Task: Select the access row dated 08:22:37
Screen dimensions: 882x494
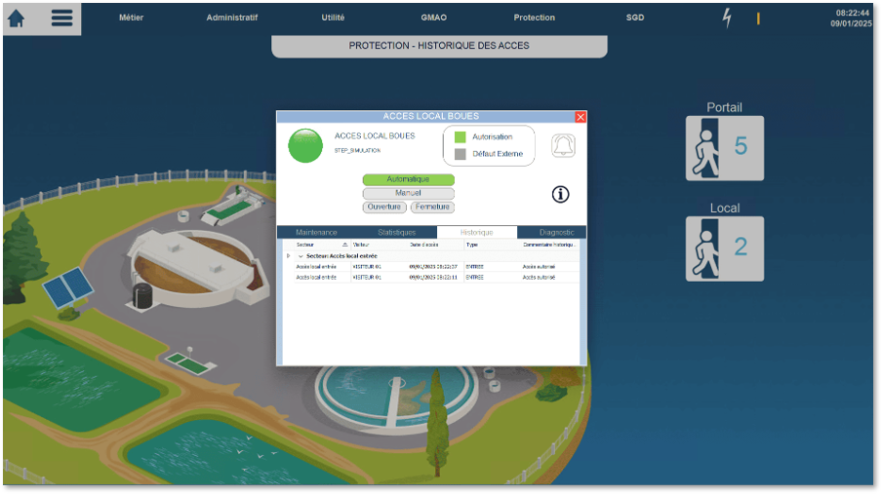Action: click(436, 267)
